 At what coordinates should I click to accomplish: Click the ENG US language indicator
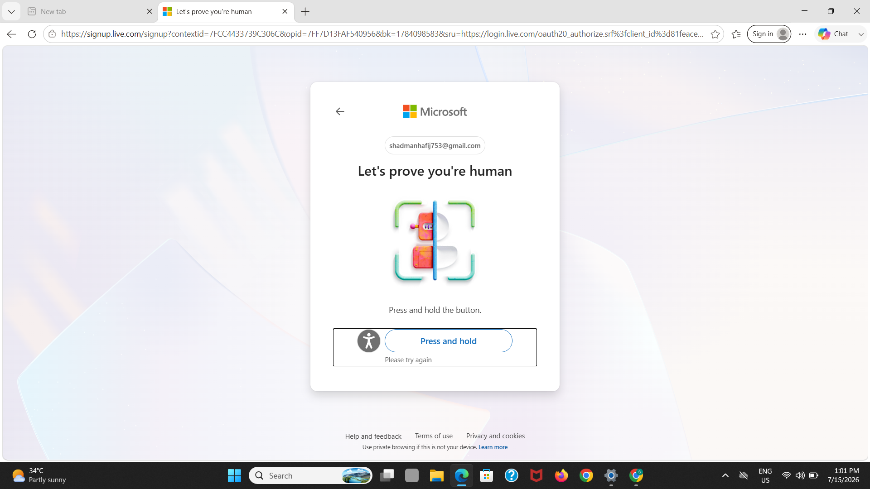(765, 475)
